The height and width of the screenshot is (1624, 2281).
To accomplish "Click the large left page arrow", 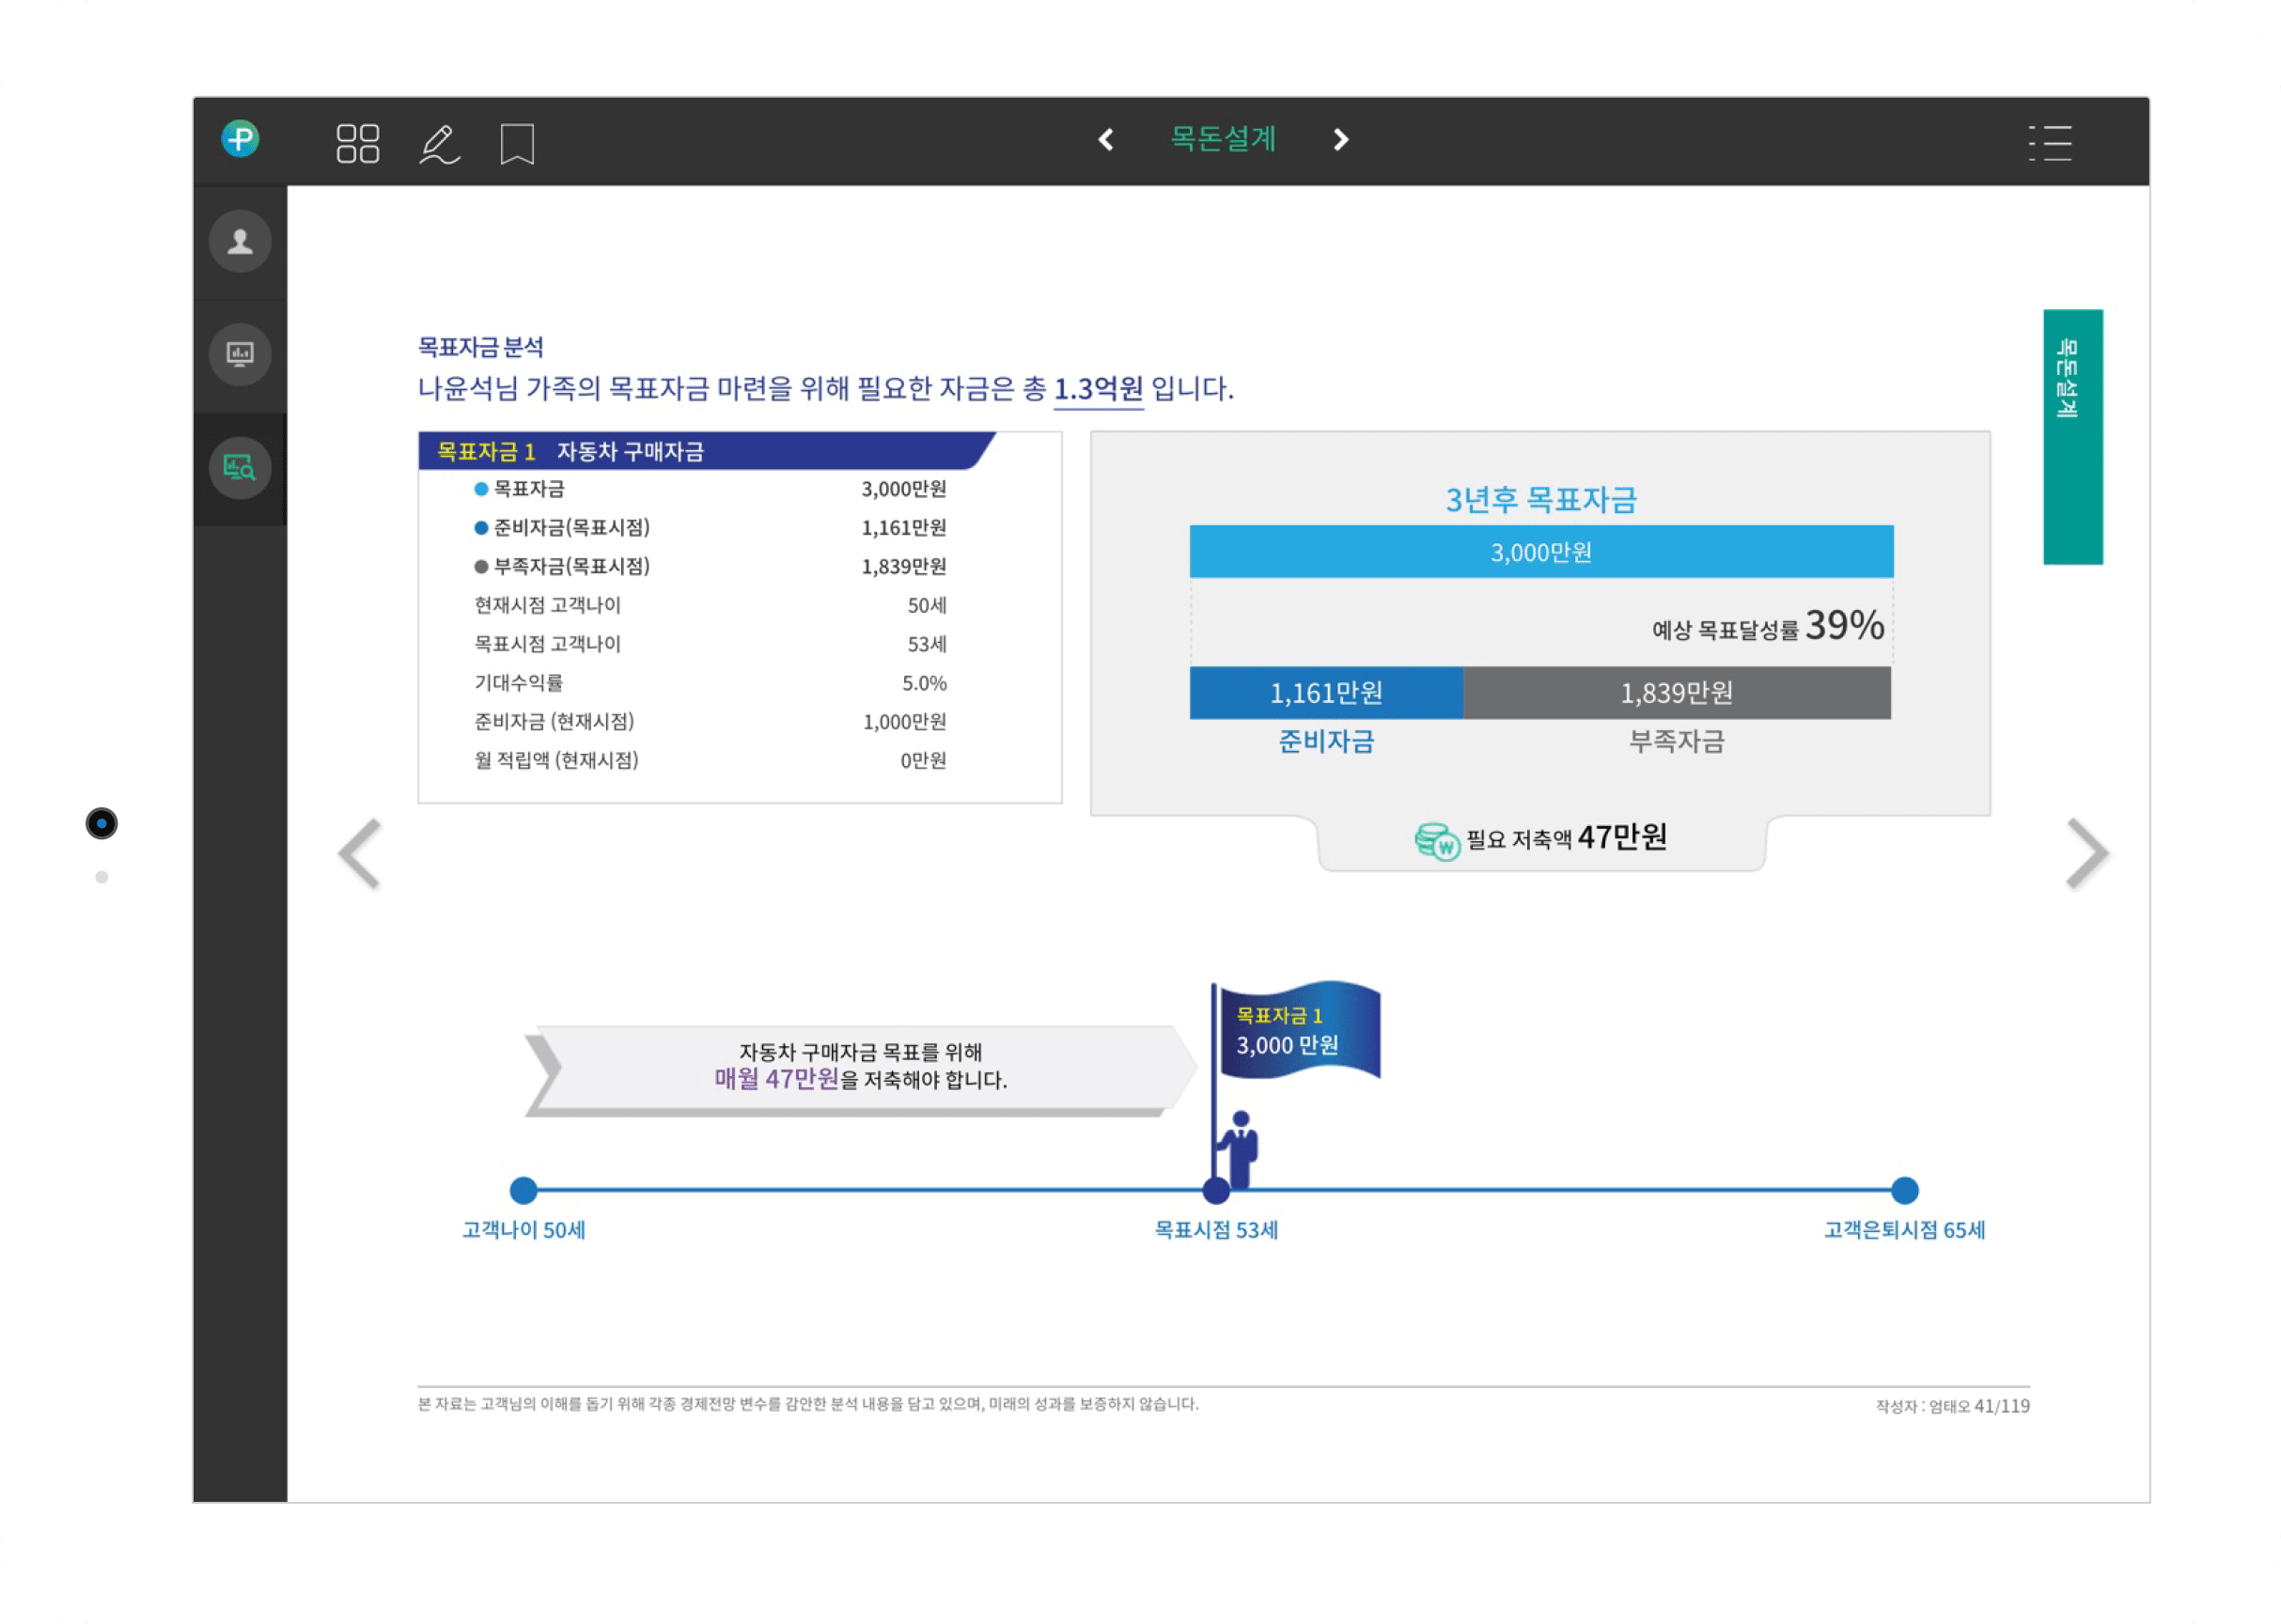I will pyautogui.click(x=360, y=853).
